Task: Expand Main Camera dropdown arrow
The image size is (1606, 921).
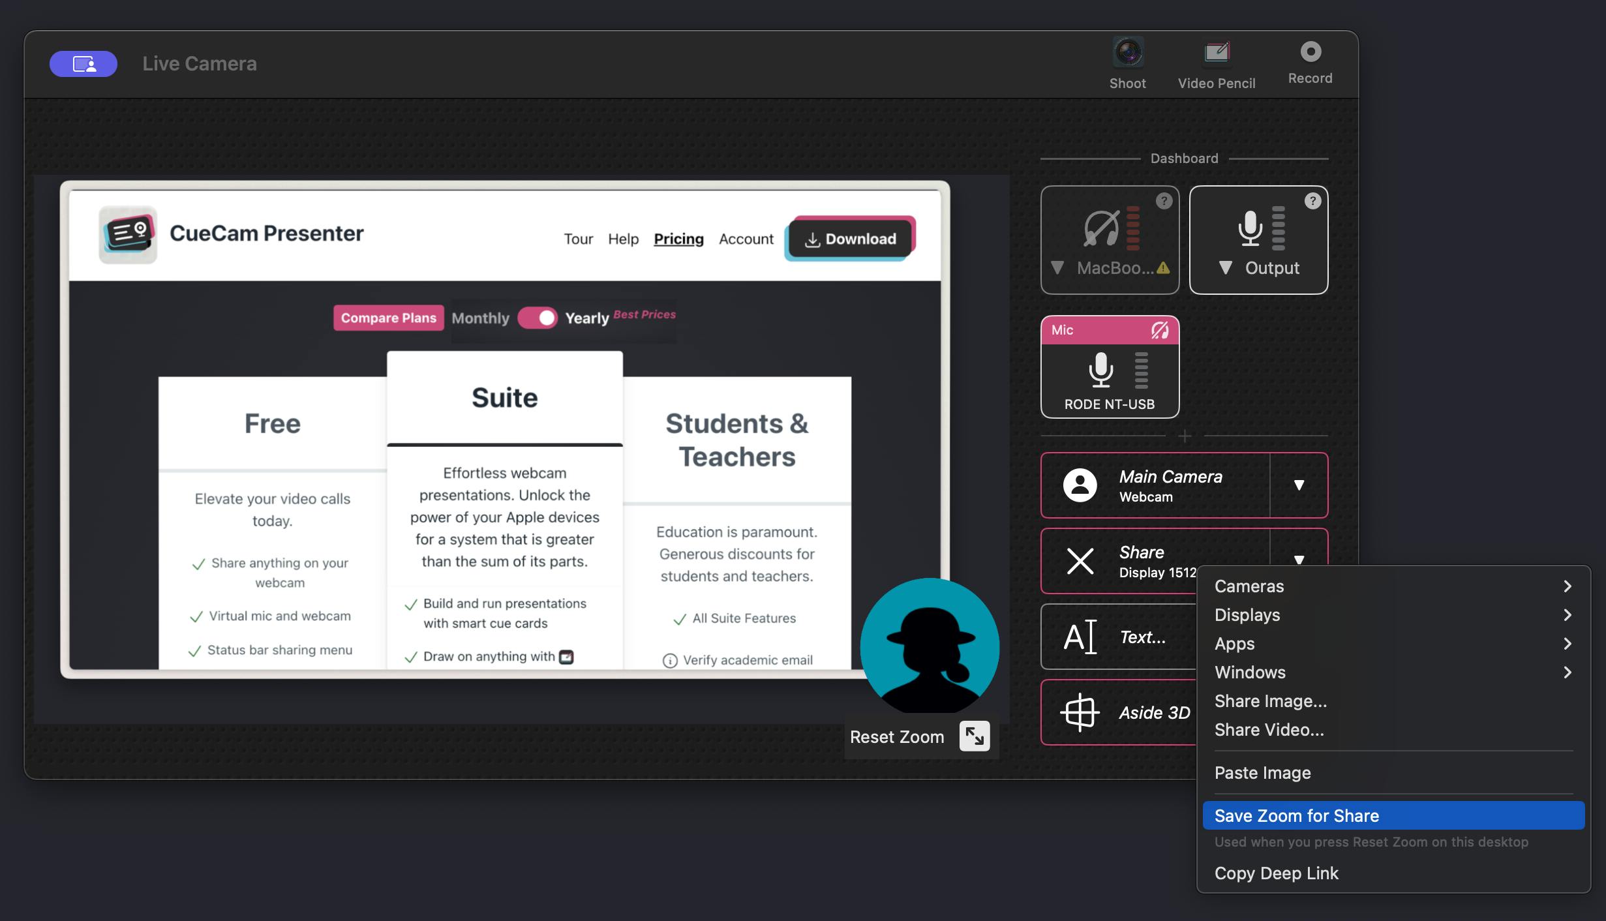Action: pyautogui.click(x=1299, y=485)
